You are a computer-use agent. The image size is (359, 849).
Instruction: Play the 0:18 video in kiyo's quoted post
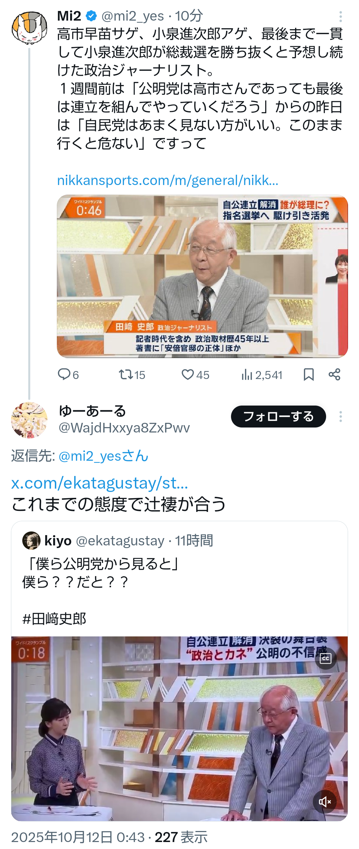[179, 728]
